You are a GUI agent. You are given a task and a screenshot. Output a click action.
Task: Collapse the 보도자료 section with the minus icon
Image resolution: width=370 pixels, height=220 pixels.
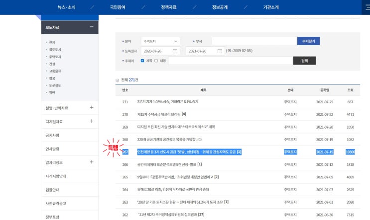[x=92, y=27]
